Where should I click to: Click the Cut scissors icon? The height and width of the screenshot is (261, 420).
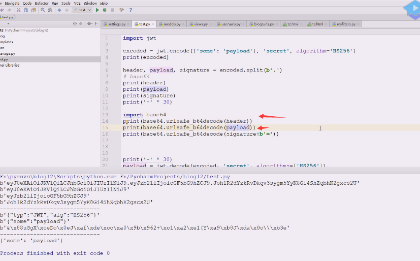[x=18, y=10]
